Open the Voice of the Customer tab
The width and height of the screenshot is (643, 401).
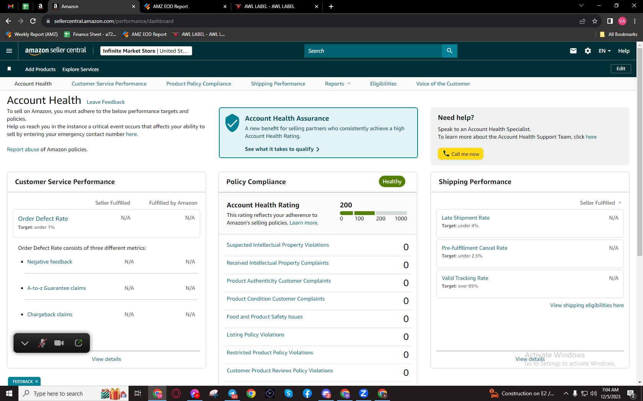[x=443, y=84]
